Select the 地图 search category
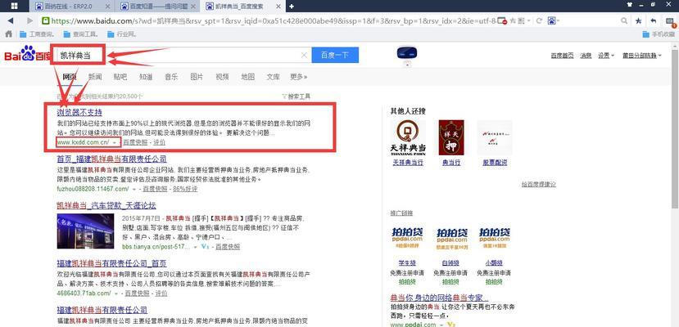This screenshot has height=327, width=679. click(x=247, y=77)
